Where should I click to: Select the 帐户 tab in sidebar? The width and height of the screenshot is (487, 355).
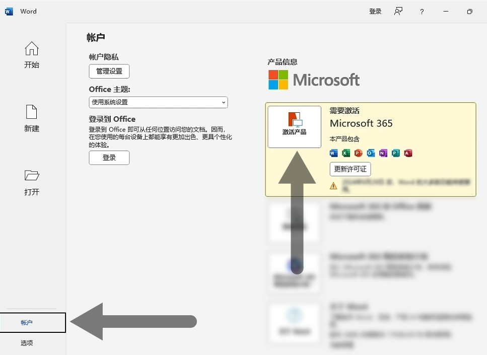[x=33, y=322]
